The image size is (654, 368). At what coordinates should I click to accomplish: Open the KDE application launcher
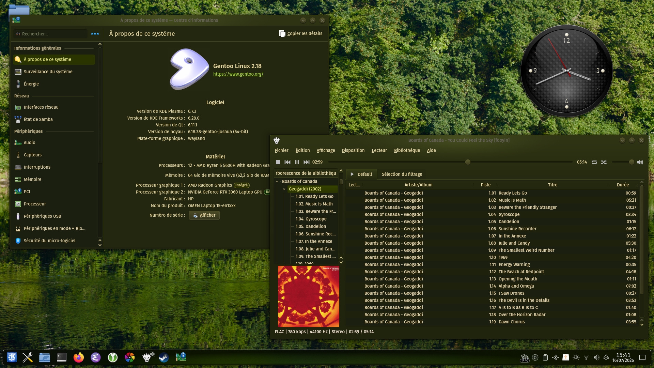pyautogui.click(x=12, y=357)
